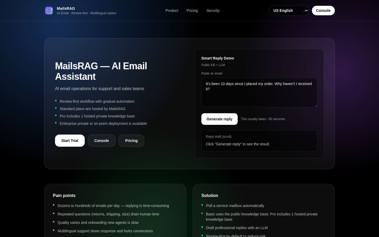Click 'AI email operations for support and sales teams'
This screenshot has width=379, height=237.
pos(99,89)
